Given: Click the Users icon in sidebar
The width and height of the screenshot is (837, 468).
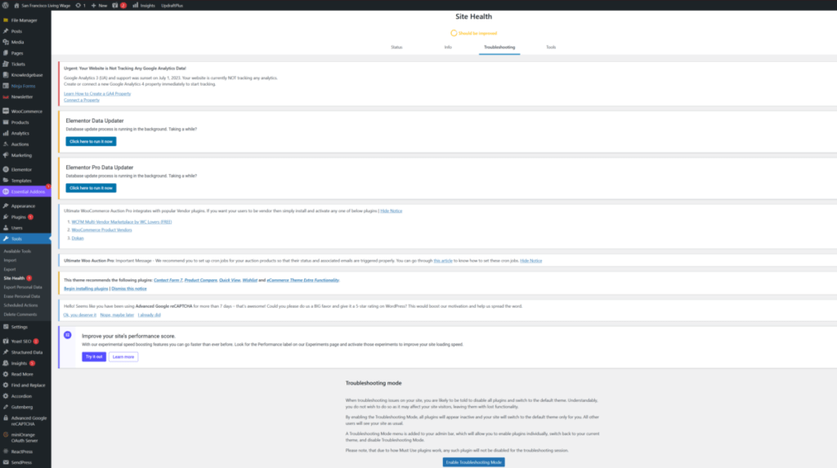Looking at the screenshot, I should pos(6,228).
